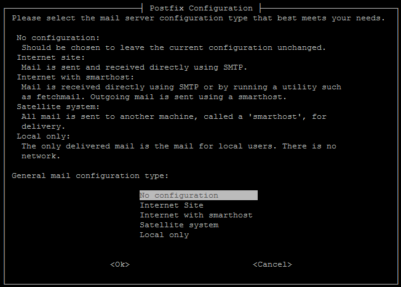Click the "The only delivered mail" description line

tap(178, 146)
